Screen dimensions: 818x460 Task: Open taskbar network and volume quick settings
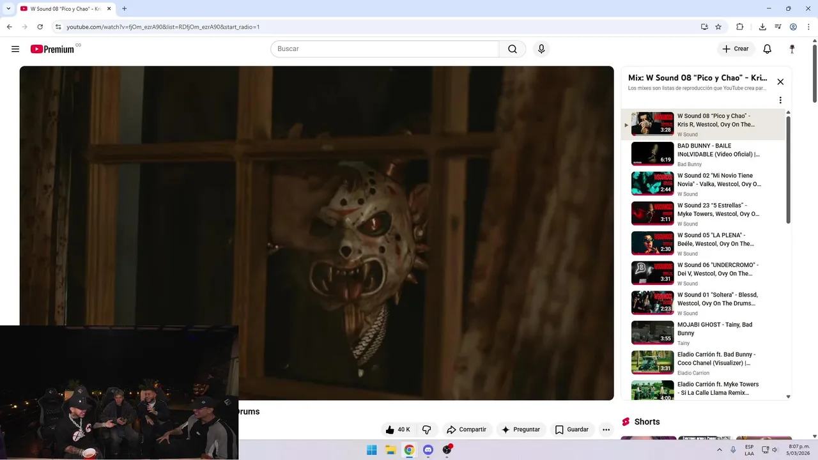769,450
